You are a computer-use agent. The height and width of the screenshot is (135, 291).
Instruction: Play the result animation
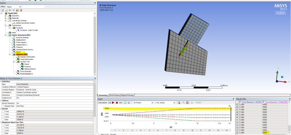(113, 103)
